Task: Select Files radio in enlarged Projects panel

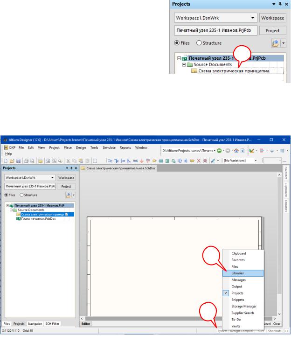Action: point(177,43)
